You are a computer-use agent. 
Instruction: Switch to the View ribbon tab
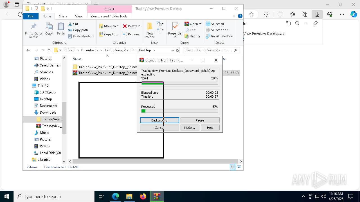point(79,16)
